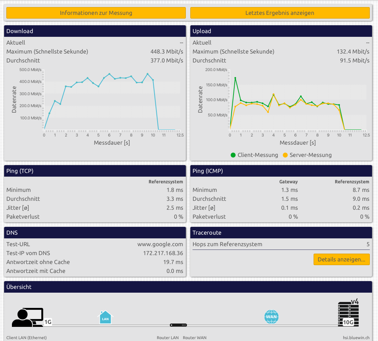Click ICMP Gateway column header
The width and height of the screenshot is (378, 341).
click(288, 182)
